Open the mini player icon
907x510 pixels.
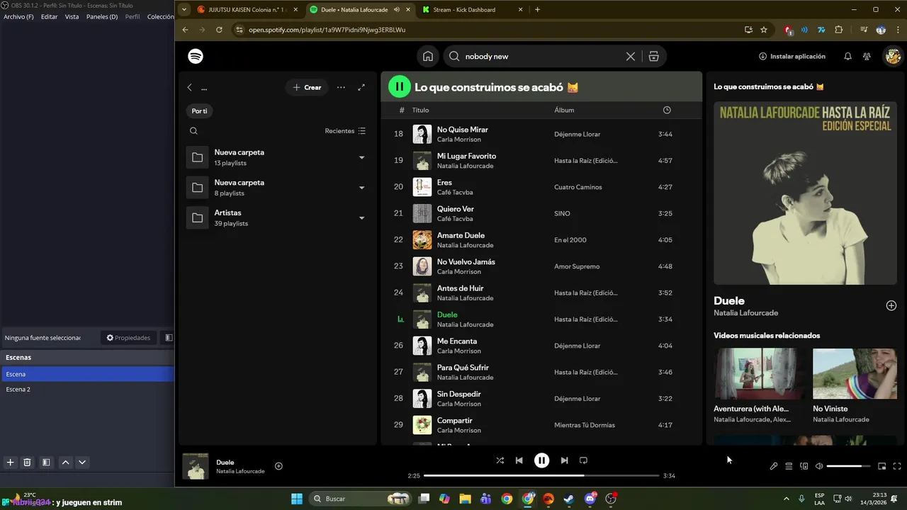click(882, 466)
